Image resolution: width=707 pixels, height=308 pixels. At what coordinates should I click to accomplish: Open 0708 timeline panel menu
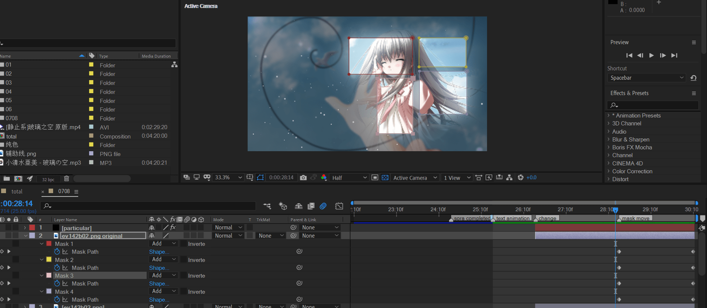pos(76,192)
